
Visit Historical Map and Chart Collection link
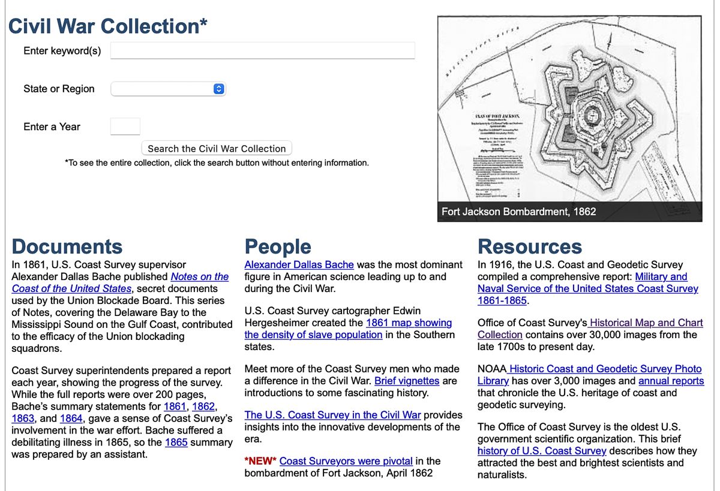(x=590, y=329)
